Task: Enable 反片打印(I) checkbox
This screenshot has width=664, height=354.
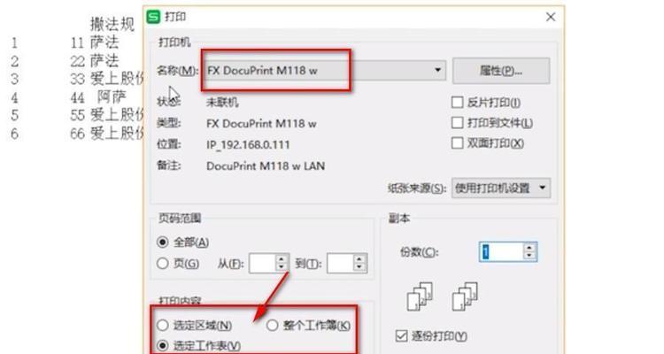Action: 458,102
